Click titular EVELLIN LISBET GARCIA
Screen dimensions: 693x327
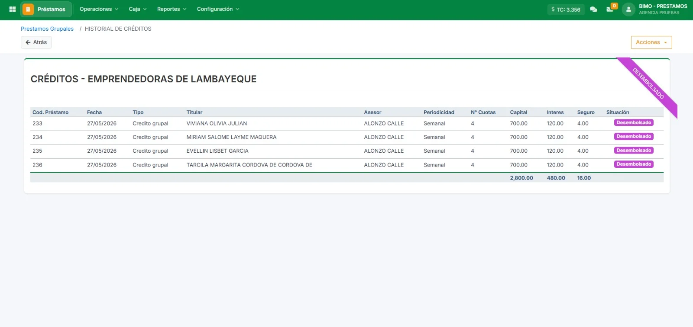pyautogui.click(x=217, y=151)
